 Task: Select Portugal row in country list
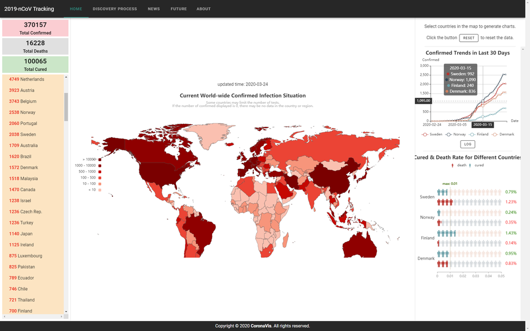coord(33,123)
